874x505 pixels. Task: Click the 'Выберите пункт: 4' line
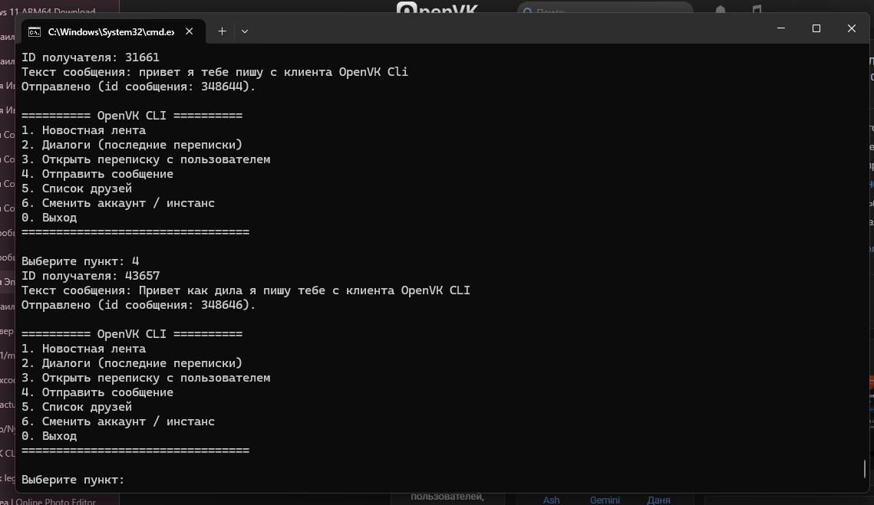tap(81, 261)
